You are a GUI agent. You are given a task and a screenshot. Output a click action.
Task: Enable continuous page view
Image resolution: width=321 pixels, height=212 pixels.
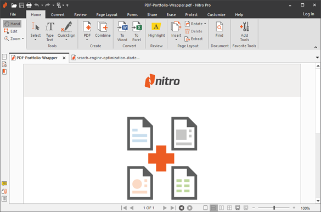point(213,208)
